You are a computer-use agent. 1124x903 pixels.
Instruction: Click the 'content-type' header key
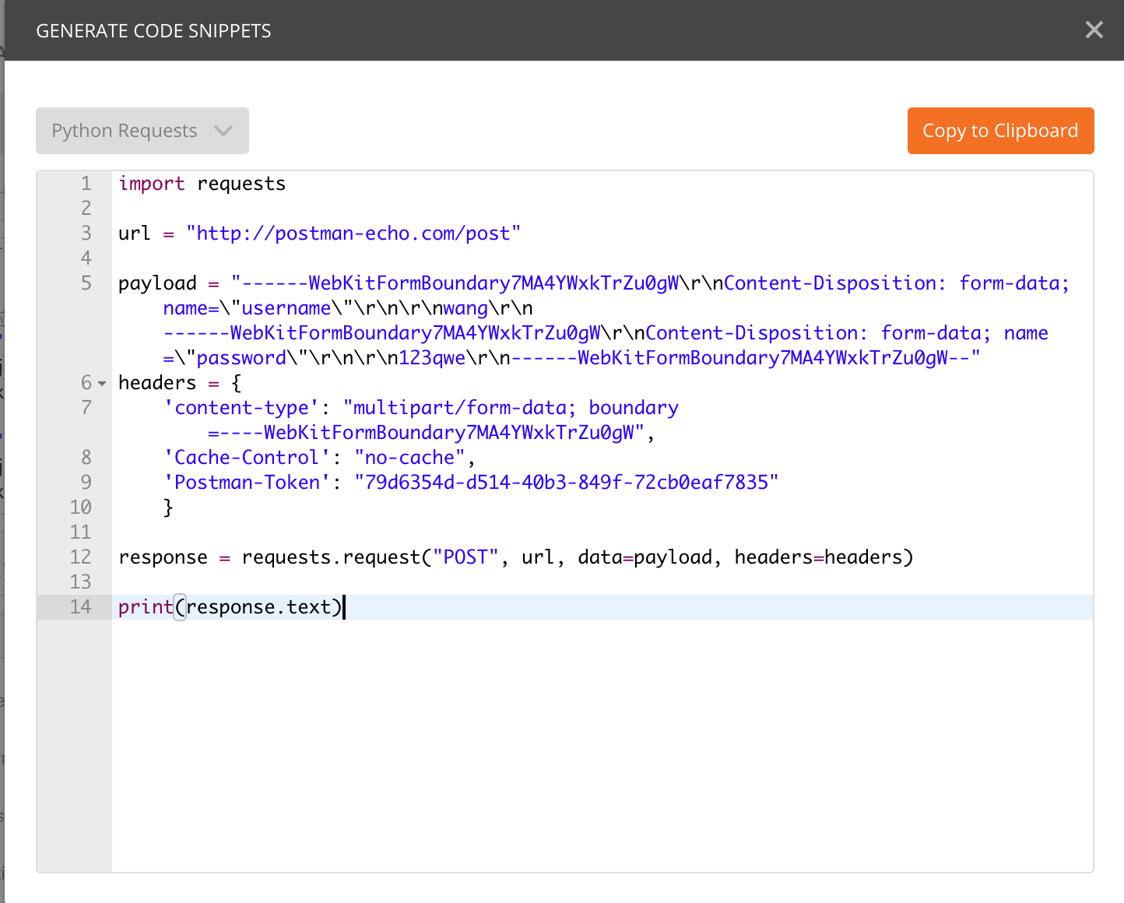coord(241,408)
